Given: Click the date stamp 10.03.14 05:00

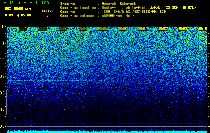Looking at the screenshot, I should pos(17,15).
